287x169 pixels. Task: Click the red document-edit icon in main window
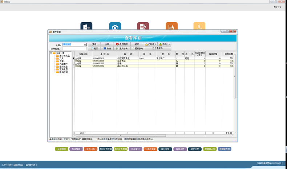pos(143,26)
